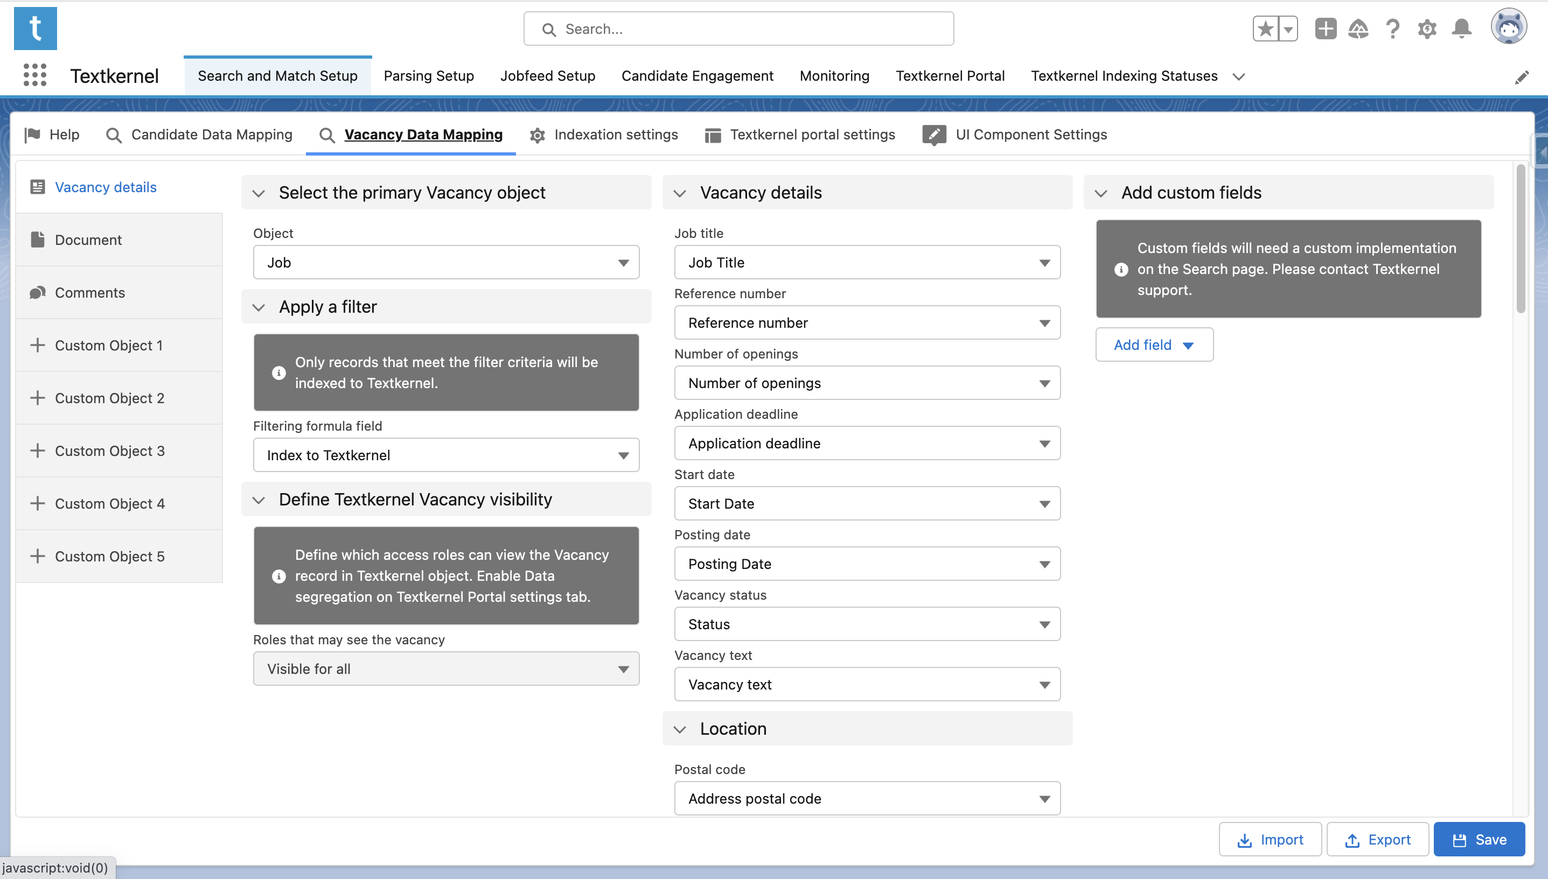The image size is (1548, 879).
Task: Open the Postal code dropdown
Action: pos(867,798)
